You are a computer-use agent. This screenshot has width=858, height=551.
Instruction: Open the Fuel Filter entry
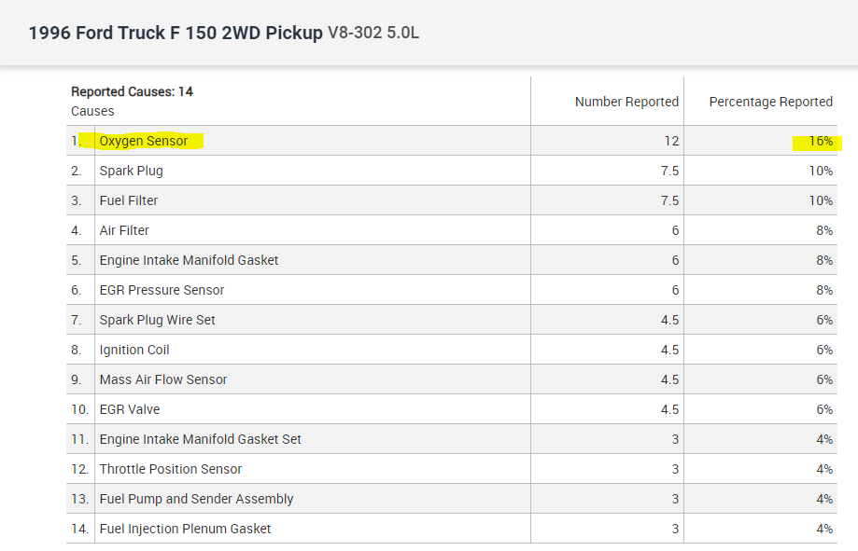[x=129, y=200]
